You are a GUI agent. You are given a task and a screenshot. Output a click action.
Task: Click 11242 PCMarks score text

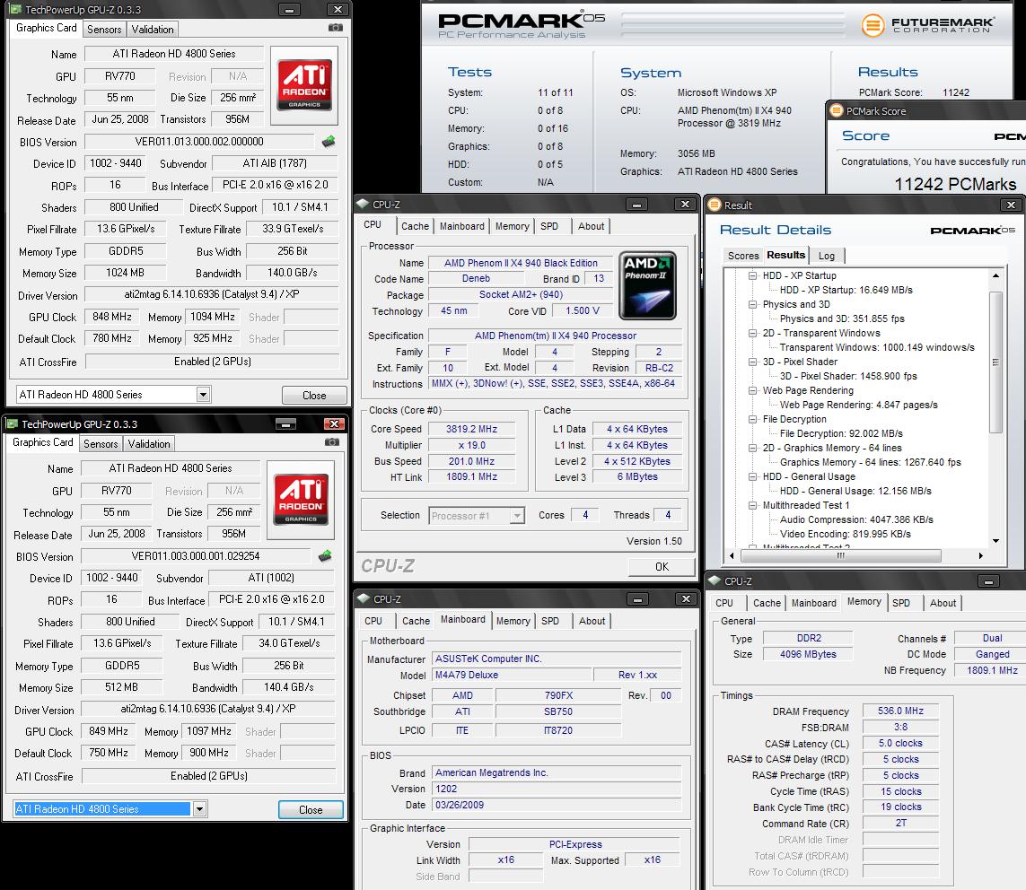click(x=955, y=184)
